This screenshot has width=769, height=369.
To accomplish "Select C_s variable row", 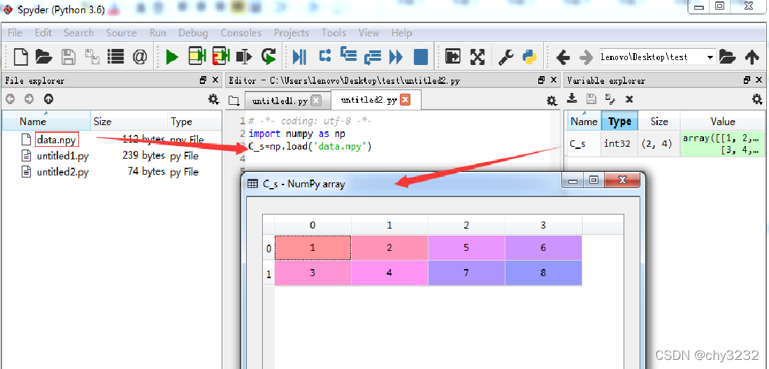I will tap(666, 144).
